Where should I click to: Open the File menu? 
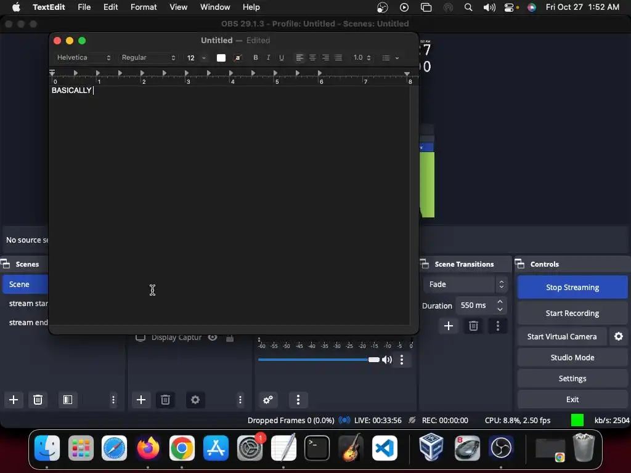84,7
